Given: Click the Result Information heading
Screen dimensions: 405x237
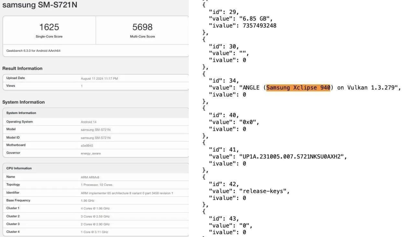Looking at the screenshot, I should tap(22, 69).
